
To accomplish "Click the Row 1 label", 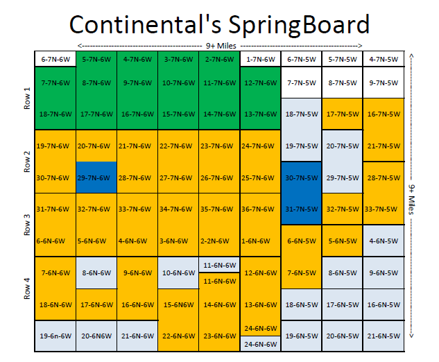I will [28, 98].
